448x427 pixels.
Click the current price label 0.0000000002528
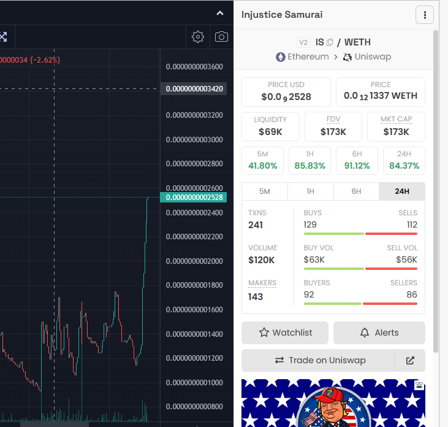click(x=194, y=198)
